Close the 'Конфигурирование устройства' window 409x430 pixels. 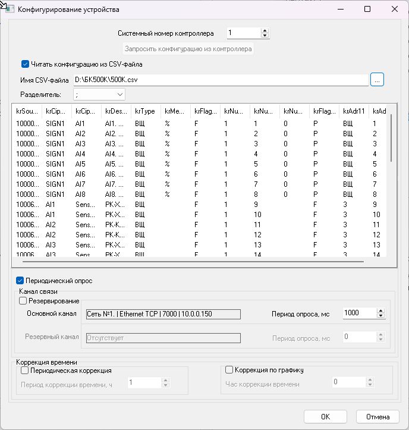(x=395, y=9)
